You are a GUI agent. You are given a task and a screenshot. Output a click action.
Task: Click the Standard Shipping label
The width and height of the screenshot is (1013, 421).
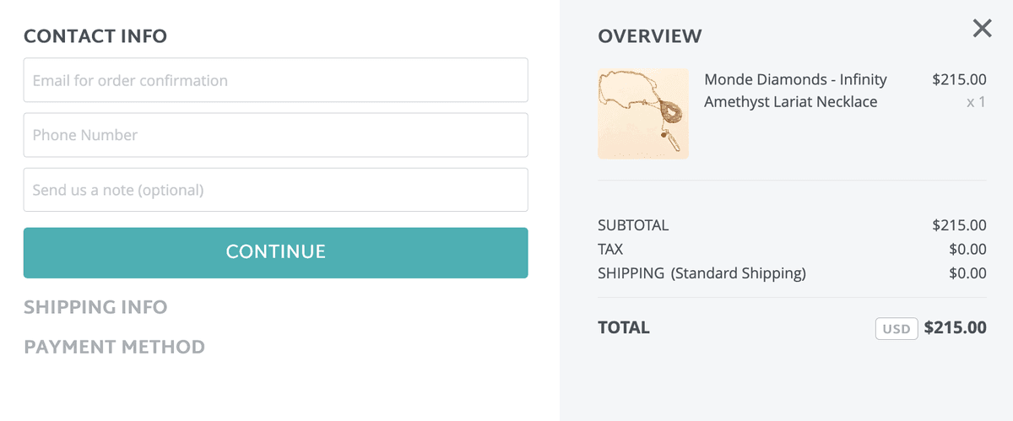(x=738, y=273)
